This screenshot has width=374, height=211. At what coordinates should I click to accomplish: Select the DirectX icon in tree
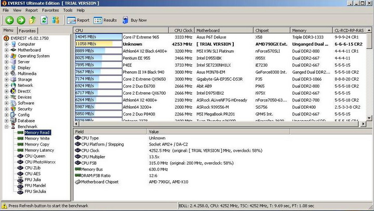point(14,91)
